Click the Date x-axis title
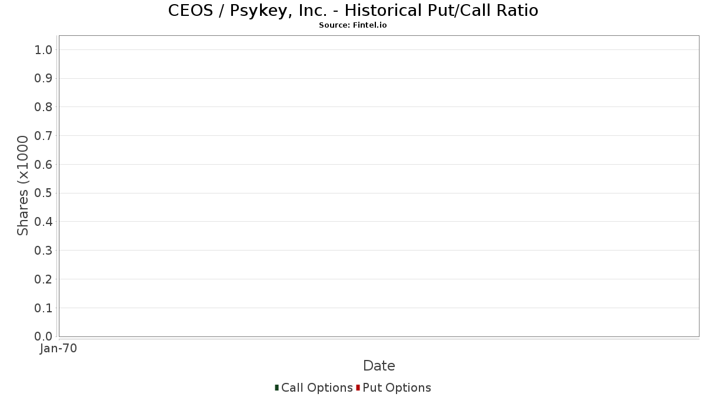Viewport: 706px width, 397px height. [379, 366]
